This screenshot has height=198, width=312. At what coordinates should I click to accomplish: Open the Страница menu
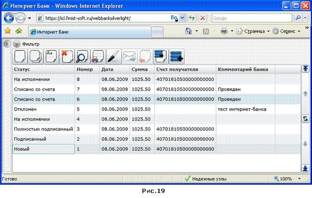(x=253, y=31)
